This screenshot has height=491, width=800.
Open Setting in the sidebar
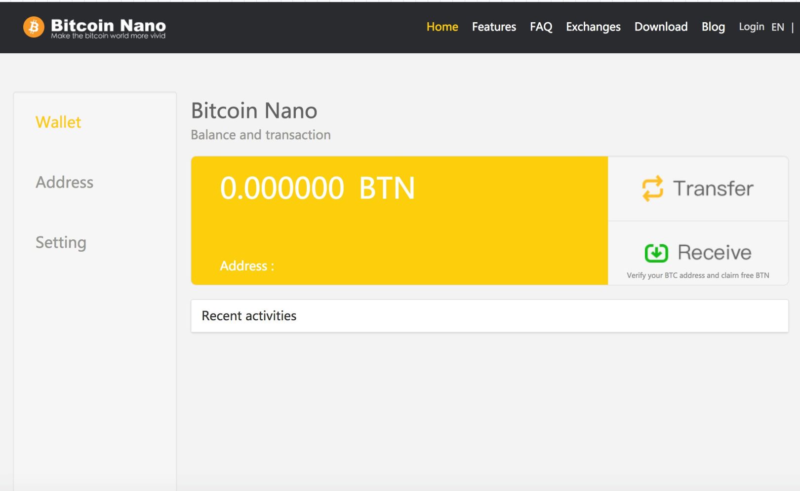click(x=61, y=243)
